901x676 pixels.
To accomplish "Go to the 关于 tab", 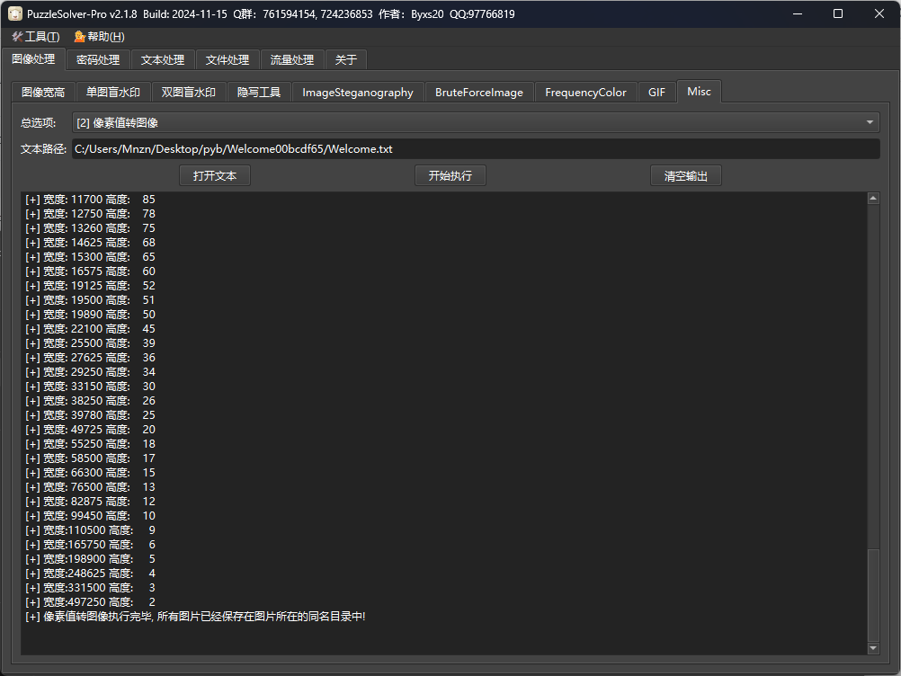I will pos(346,60).
